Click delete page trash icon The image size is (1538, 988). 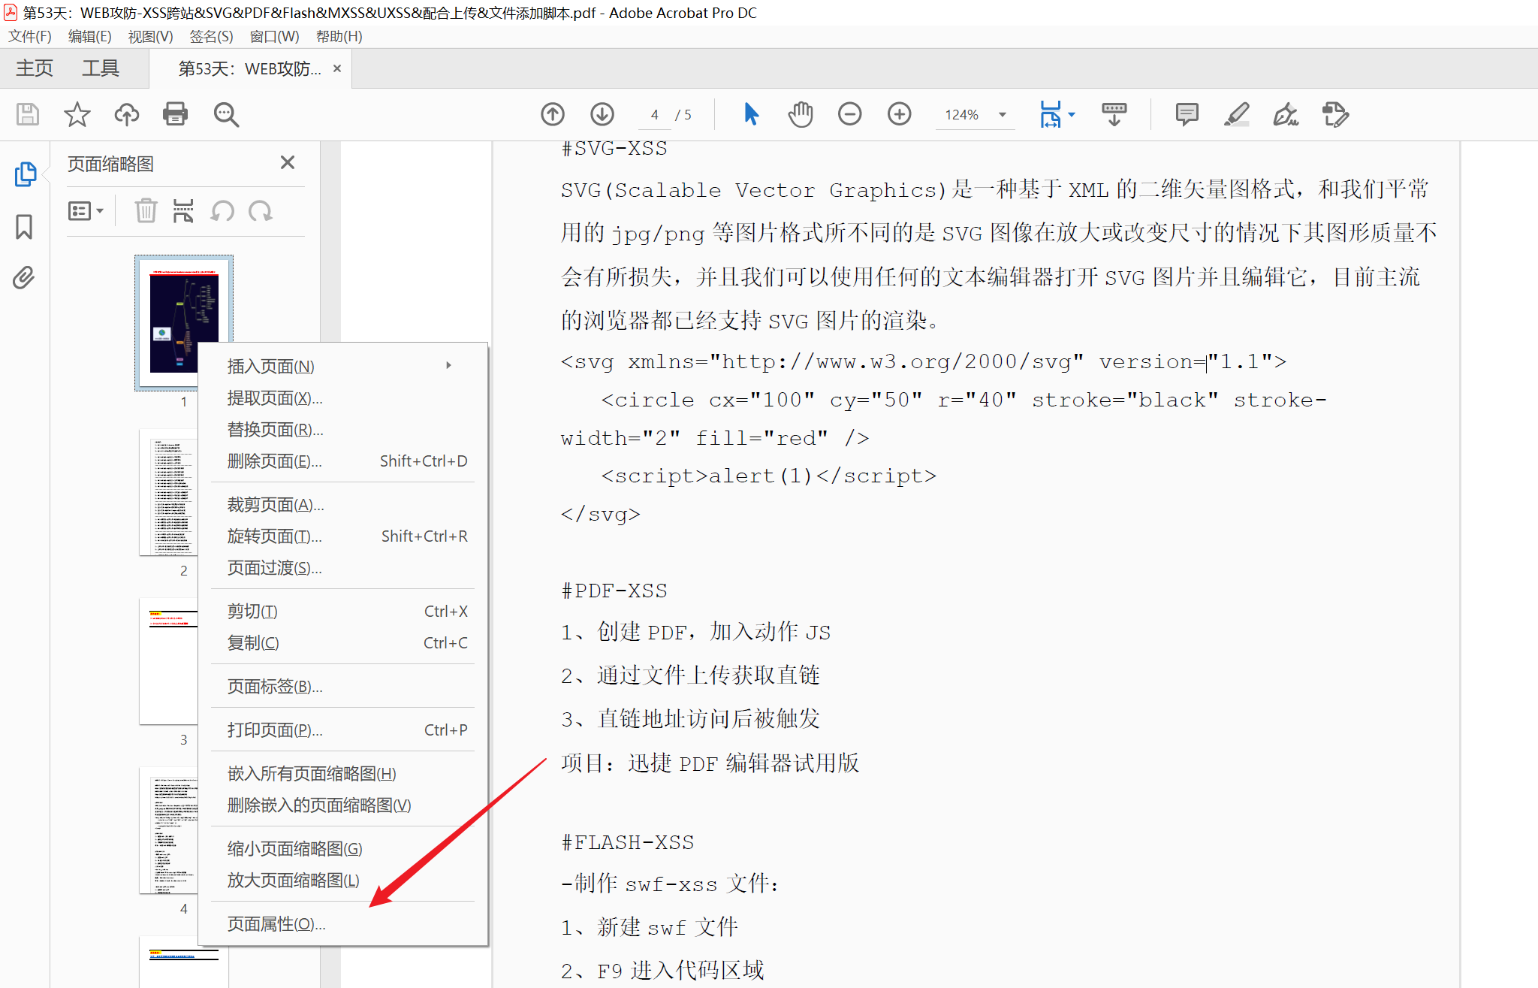[146, 211]
